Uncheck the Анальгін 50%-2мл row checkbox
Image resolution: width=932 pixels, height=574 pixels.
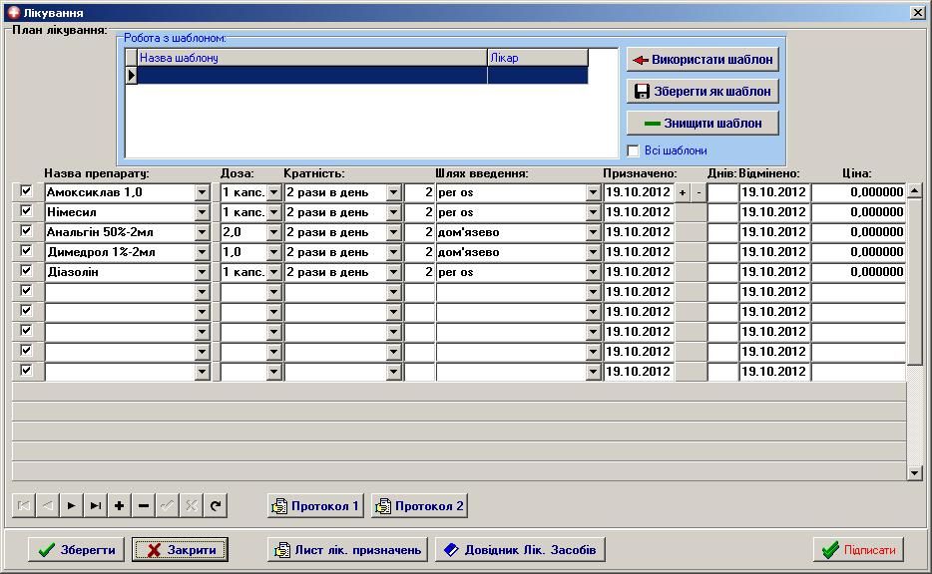click(26, 231)
